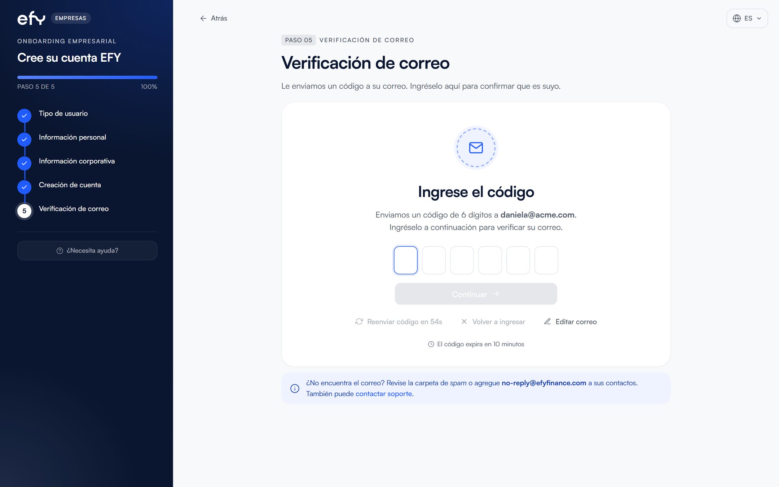Click the Continuar button
Screen dimensions: 779x487
click(476, 294)
